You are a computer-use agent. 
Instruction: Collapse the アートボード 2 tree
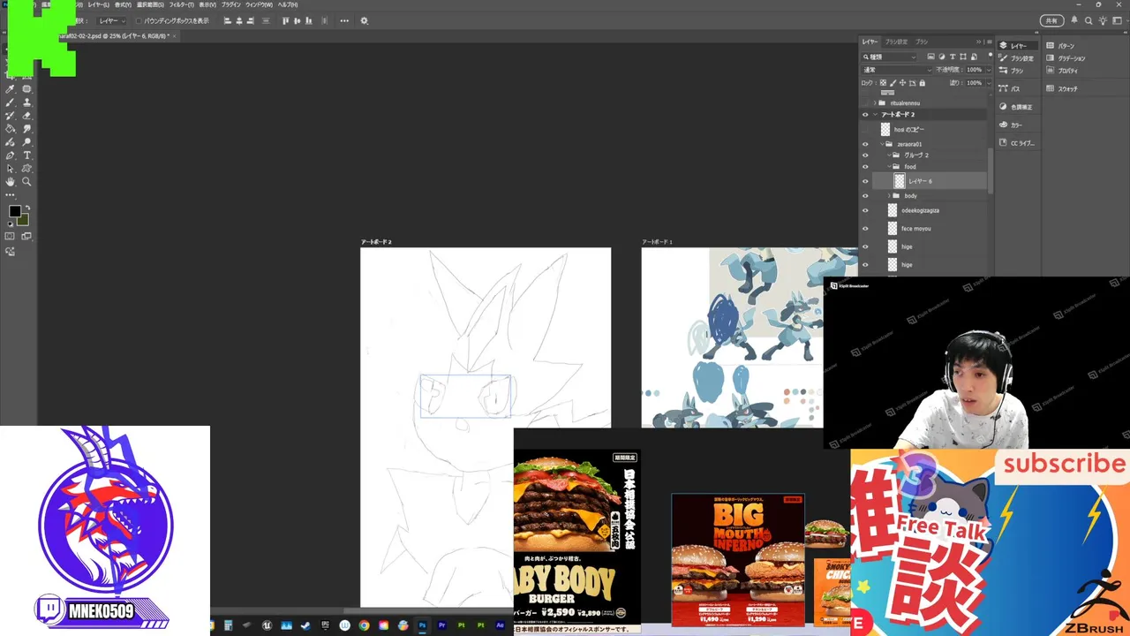tap(875, 115)
